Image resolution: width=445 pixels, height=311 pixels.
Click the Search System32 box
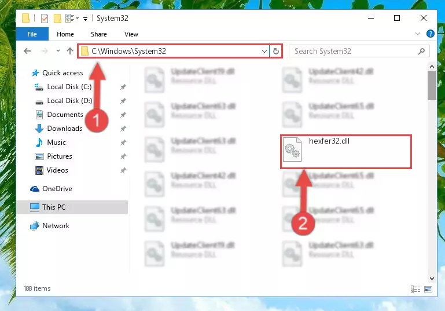tap(359, 51)
